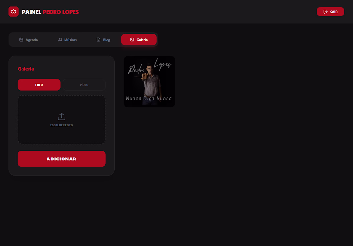The height and width of the screenshot is (246, 353).
Task: Click the red gear logo icon
Action: pos(13,12)
